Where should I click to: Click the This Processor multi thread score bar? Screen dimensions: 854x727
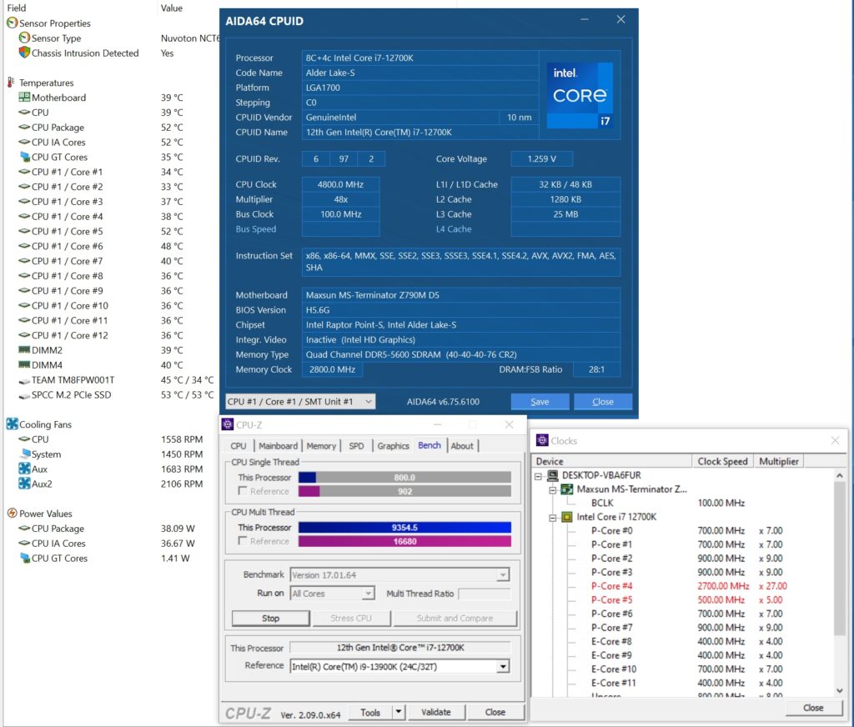(404, 527)
